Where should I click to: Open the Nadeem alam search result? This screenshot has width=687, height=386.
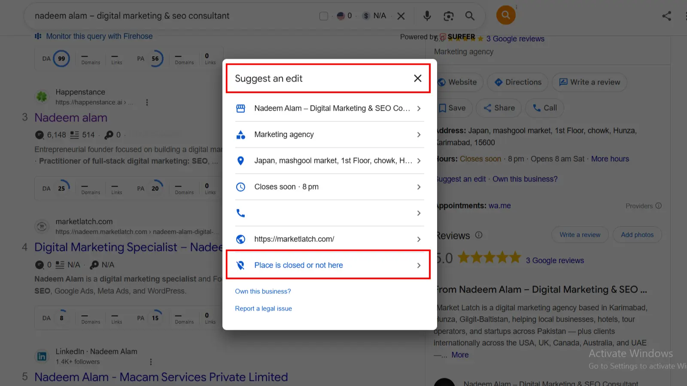71,118
